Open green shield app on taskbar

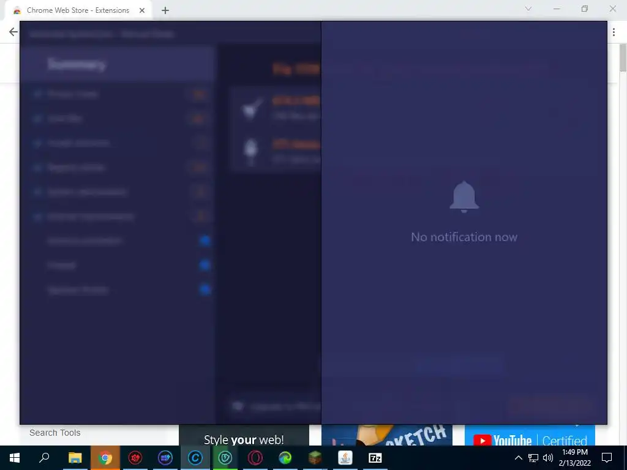[x=225, y=458]
